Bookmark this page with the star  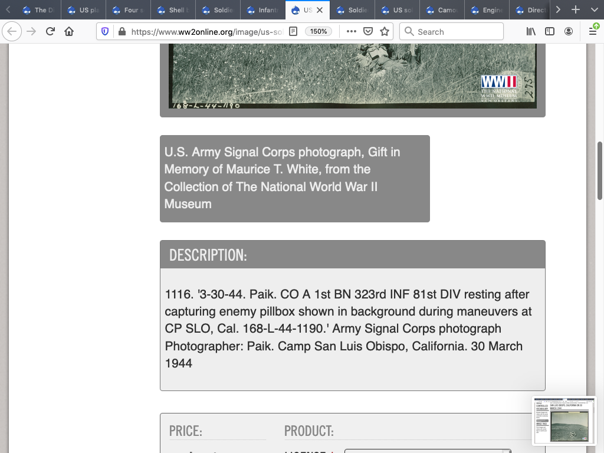click(x=385, y=32)
